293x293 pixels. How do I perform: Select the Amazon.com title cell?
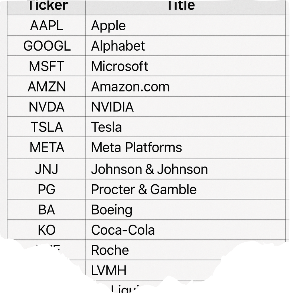point(130,87)
